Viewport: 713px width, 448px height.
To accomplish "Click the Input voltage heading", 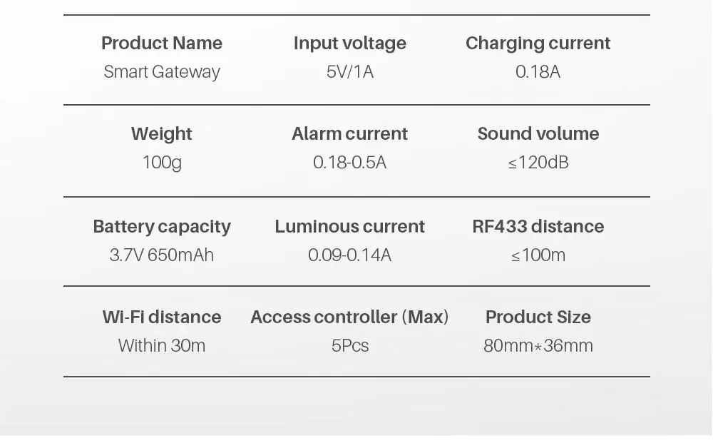I will pos(349,44).
